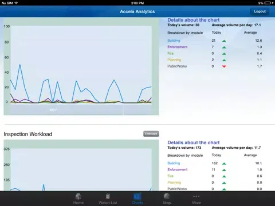This screenshot has height=206, width=275.
Task: Open Enforcement module link with today 7
Action: tap(178, 47)
